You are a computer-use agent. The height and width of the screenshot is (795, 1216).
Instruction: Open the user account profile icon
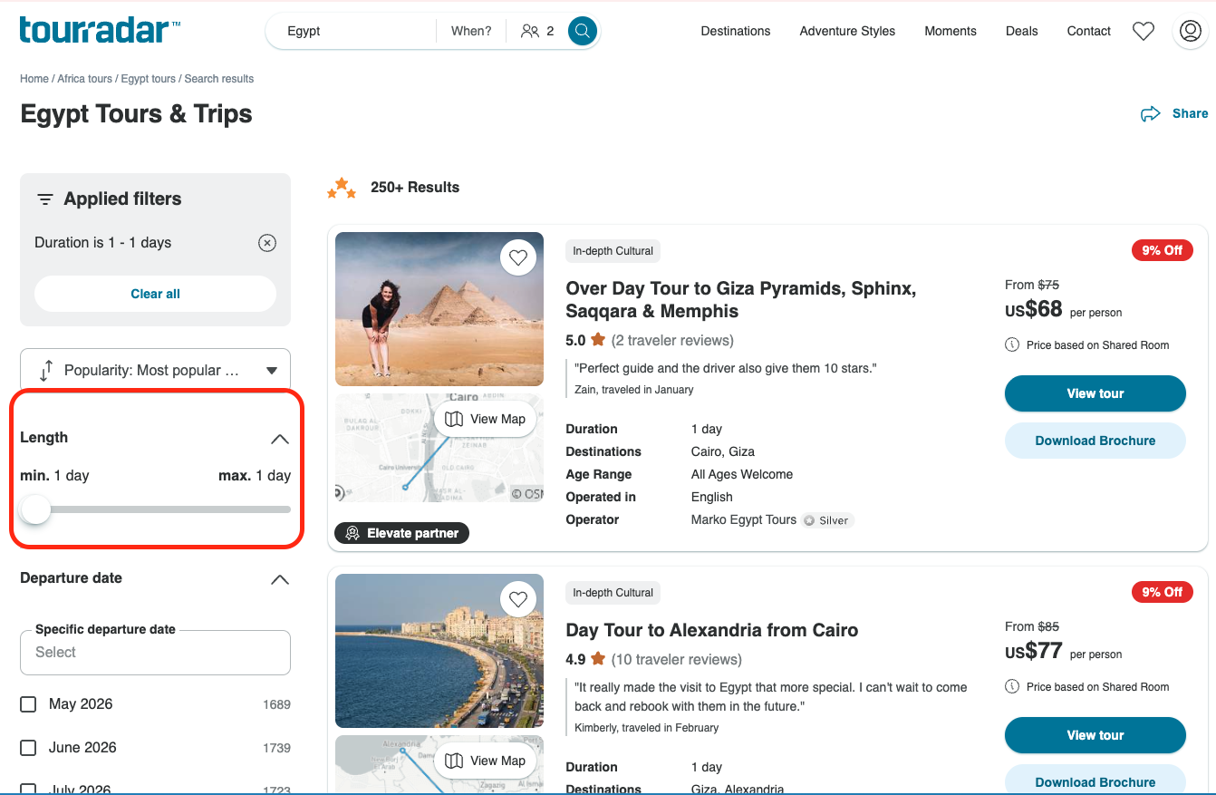1188,31
